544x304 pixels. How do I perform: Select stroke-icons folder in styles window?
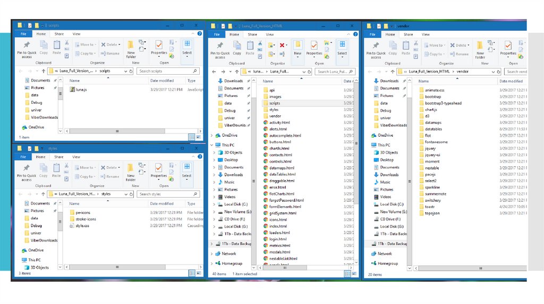coord(86,219)
